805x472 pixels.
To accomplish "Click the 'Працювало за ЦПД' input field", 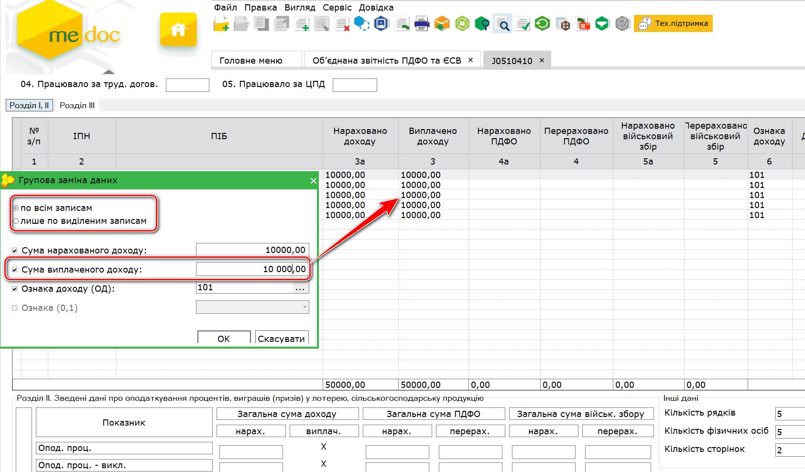I will [x=355, y=85].
